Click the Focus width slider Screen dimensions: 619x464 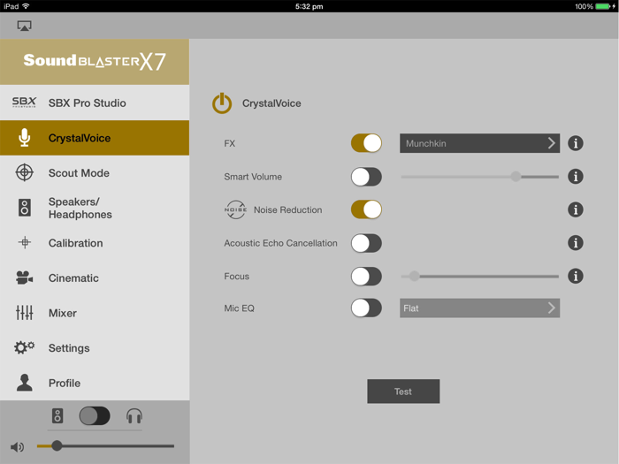coord(479,276)
